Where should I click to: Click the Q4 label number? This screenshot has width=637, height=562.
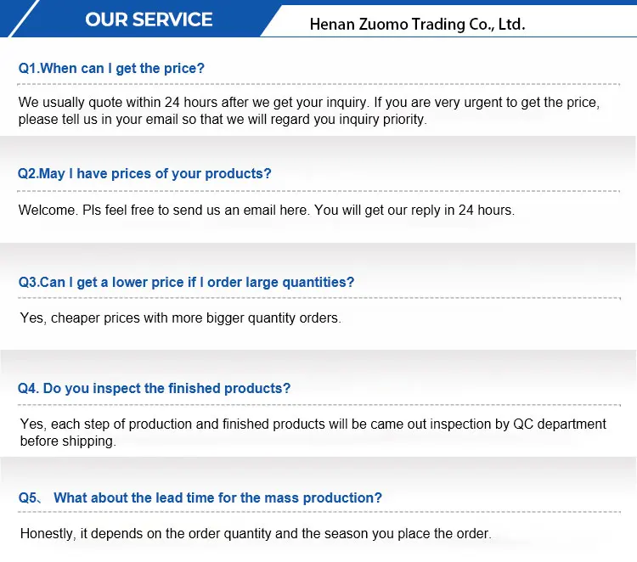coord(28,388)
